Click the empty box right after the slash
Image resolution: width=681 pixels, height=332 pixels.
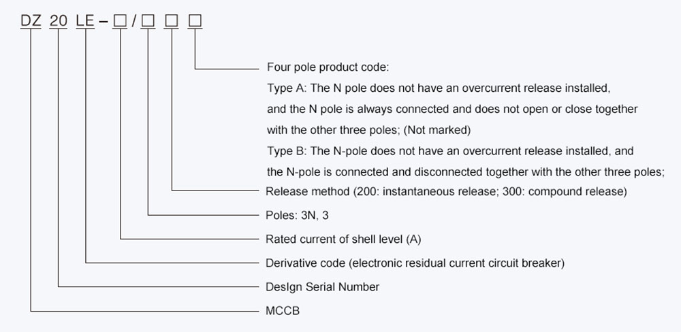coord(148,21)
